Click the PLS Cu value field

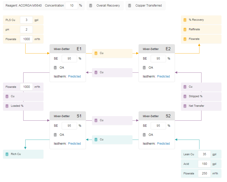coord(26,20)
